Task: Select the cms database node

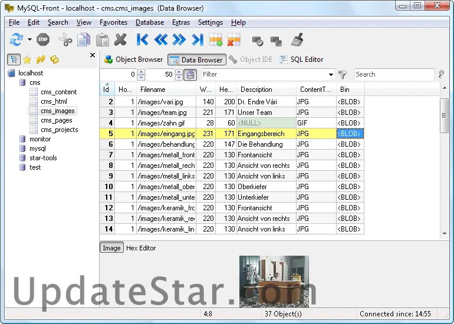Action: click(x=35, y=82)
